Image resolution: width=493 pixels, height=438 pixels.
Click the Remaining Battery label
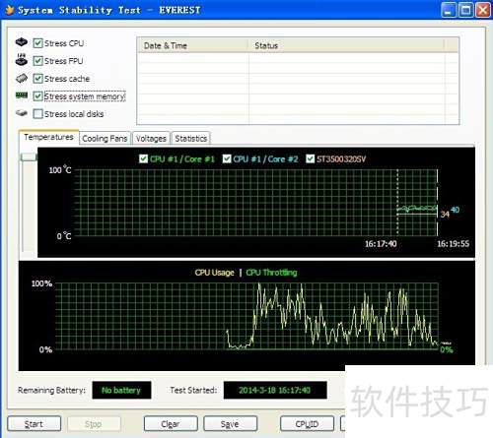point(51,390)
